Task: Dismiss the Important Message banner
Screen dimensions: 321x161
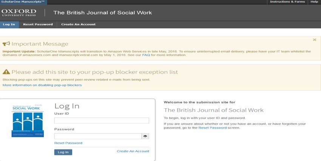Action: 315,40
